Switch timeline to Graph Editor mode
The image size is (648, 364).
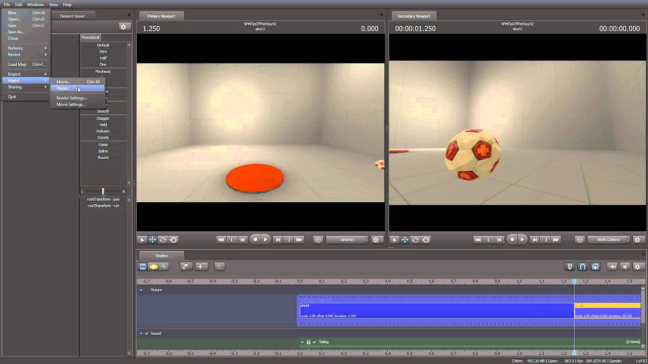(164, 266)
